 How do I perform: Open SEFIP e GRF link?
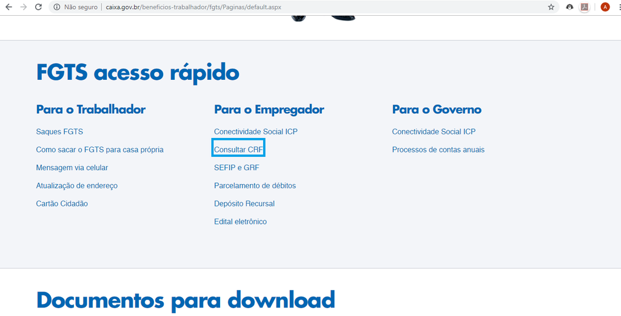237,168
